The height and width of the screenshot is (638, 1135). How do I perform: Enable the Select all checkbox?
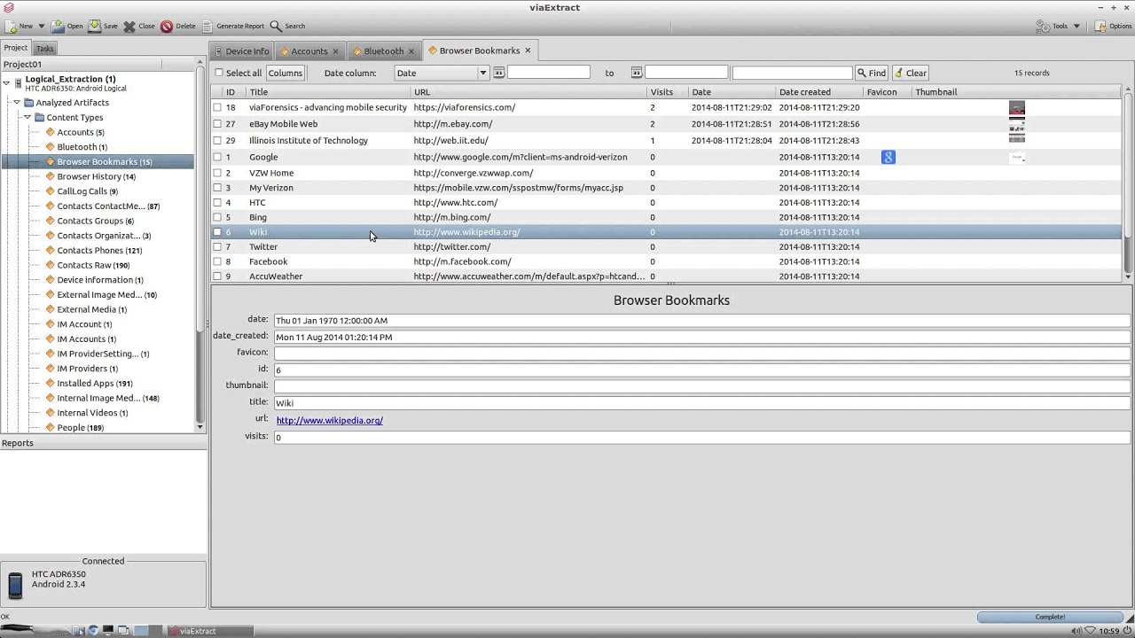click(x=219, y=73)
